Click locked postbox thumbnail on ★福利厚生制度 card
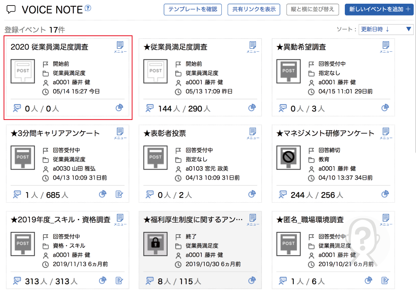The image size is (416, 292). click(x=155, y=244)
